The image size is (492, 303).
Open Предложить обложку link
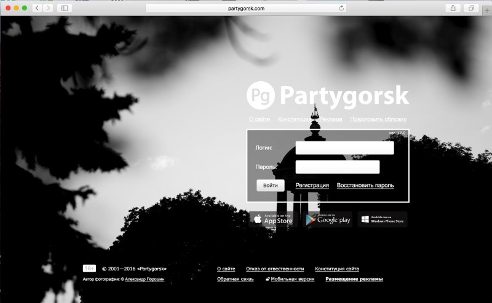pyautogui.click(x=378, y=119)
